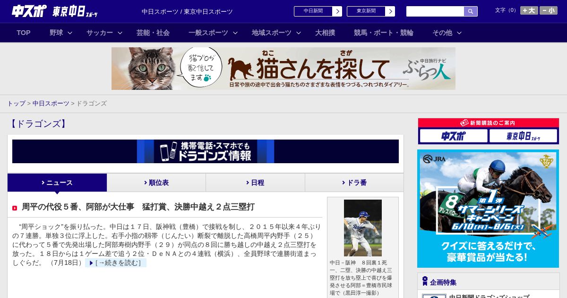This screenshot has height=298, width=567.
Task: Expand the 野球 dropdown chevron
Action: point(70,33)
